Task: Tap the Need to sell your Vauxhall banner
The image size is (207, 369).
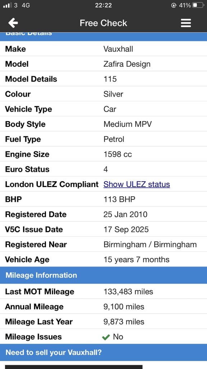Action: pyautogui.click(x=103, y=352)
